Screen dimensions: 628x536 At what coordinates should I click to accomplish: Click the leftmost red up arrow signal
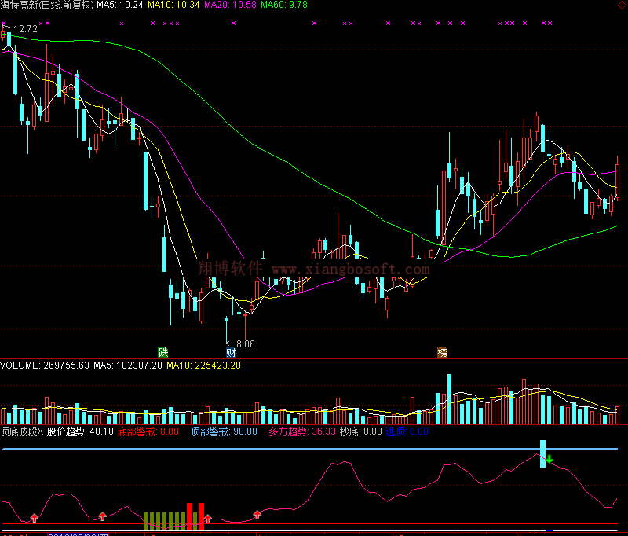click(x=34, y=516)
